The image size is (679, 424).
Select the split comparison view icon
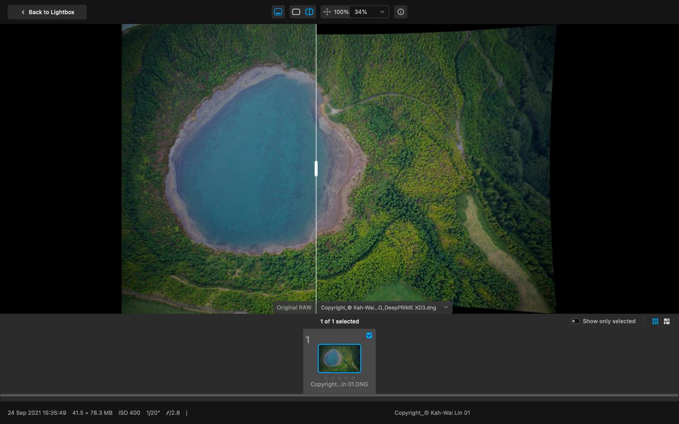pyautogui.click(x=309, y=12)
